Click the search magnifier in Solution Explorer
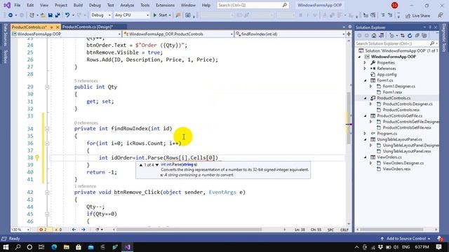 (x=432, y=43)
